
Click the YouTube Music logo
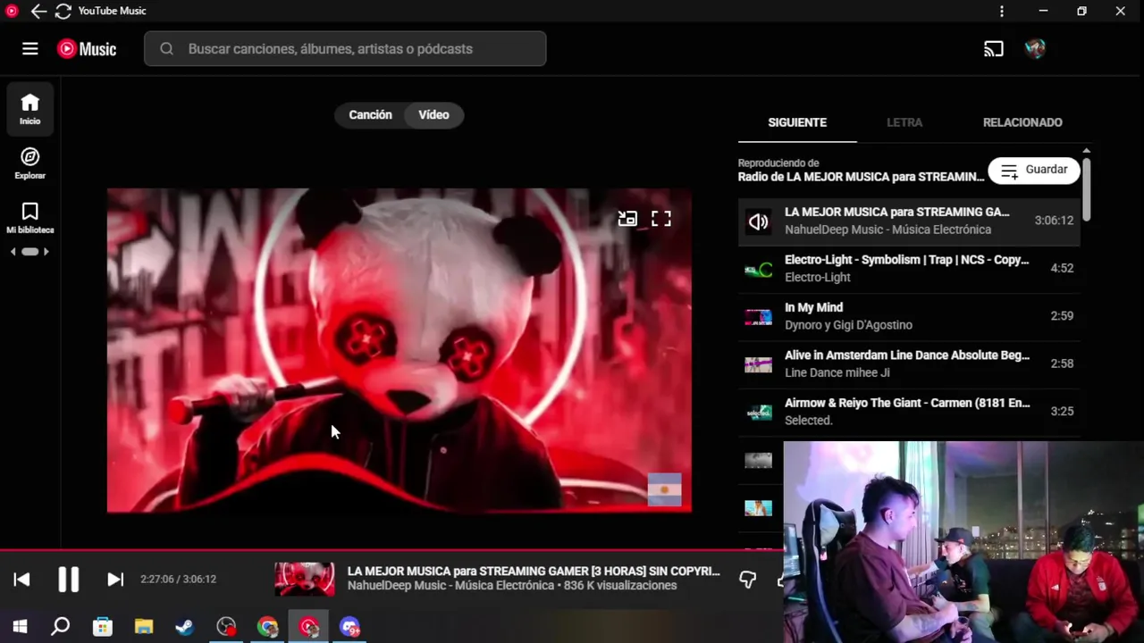click(87, 49)
